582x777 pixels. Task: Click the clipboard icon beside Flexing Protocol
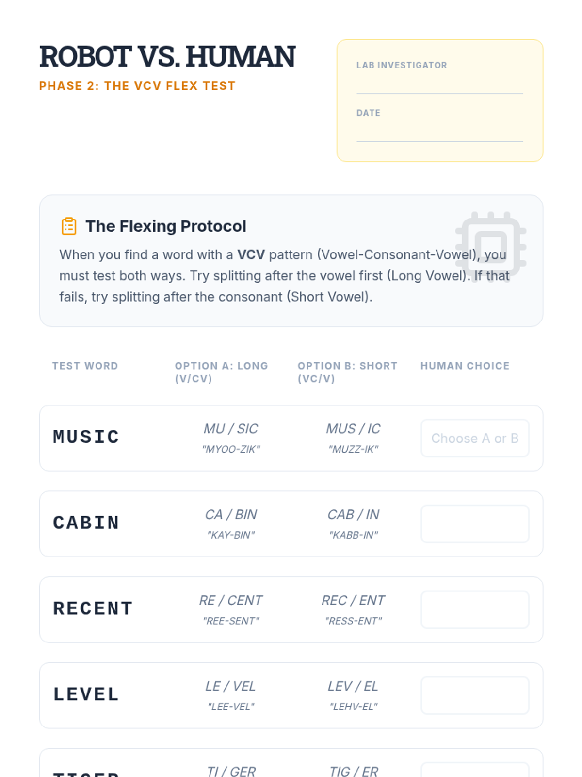pos(69,226)
